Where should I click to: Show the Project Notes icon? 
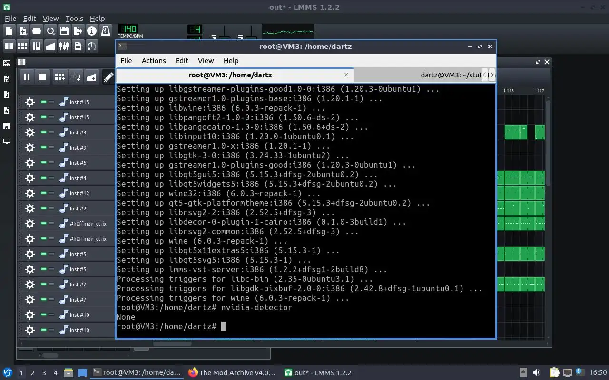[x=78, y=46]
